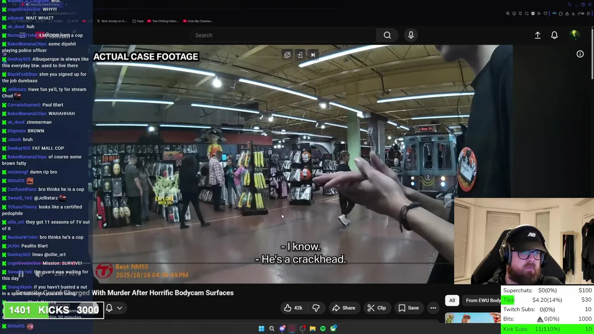Image resolution: width=594 pixels, height=334 pixels.
Task: Like the video with 42k likes
Action: [293, 308]
